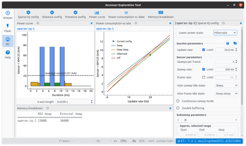This screenshot has height=146, width=246.
Task: Click the current config point on chart
Action: click(x=150, y=55)
